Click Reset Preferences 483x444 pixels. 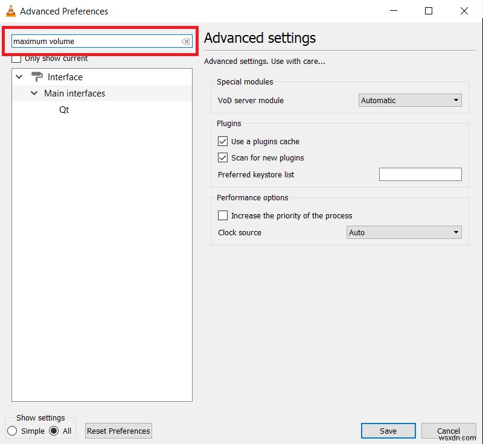pyautogui.click(x=118, y=431)
